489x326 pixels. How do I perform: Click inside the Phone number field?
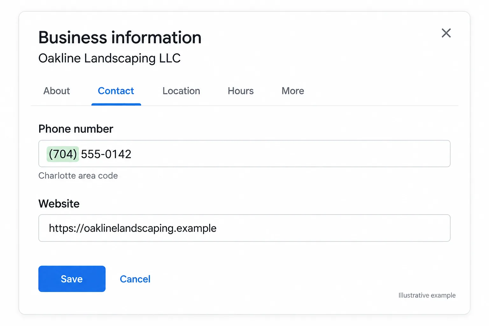(244, 154)
